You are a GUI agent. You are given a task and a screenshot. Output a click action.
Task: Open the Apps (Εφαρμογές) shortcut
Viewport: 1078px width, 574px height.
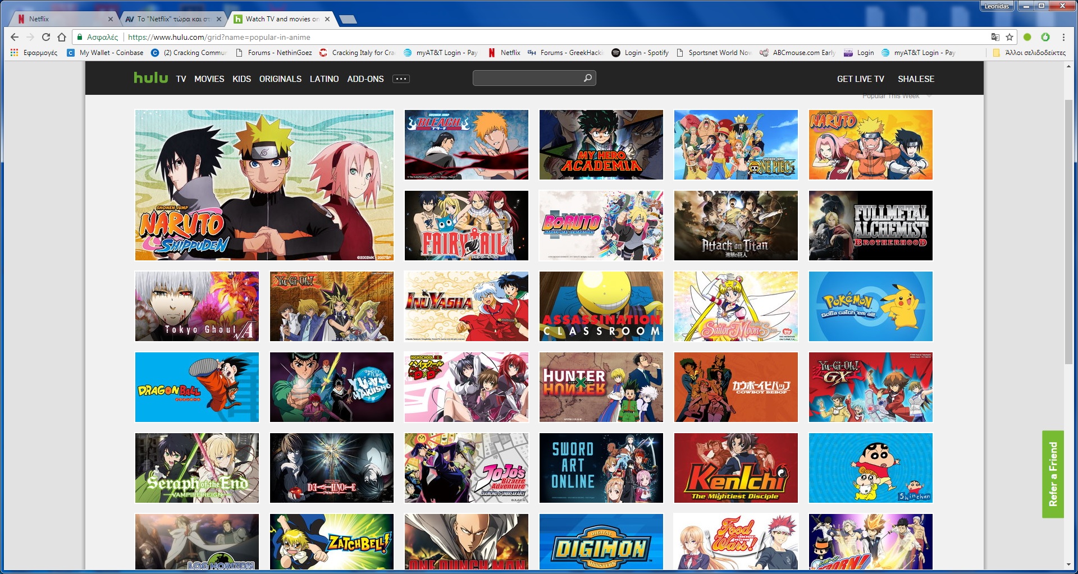click(34, 53)
